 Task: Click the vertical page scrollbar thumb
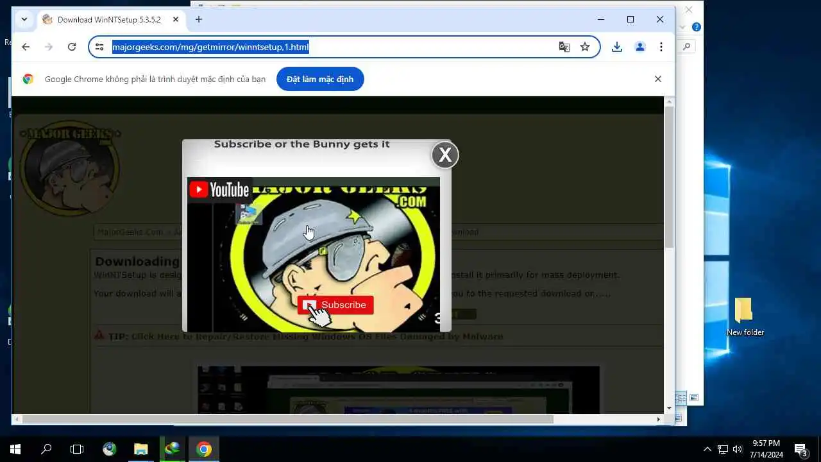(669, 176)
